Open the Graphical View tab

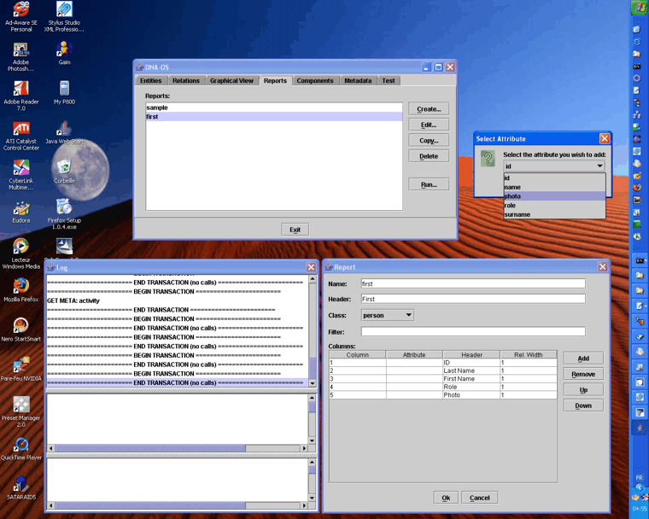point(231,81)
